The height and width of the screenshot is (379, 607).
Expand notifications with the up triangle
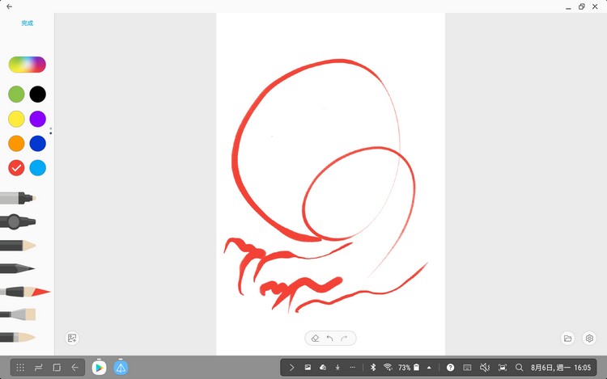click(429, 368)
